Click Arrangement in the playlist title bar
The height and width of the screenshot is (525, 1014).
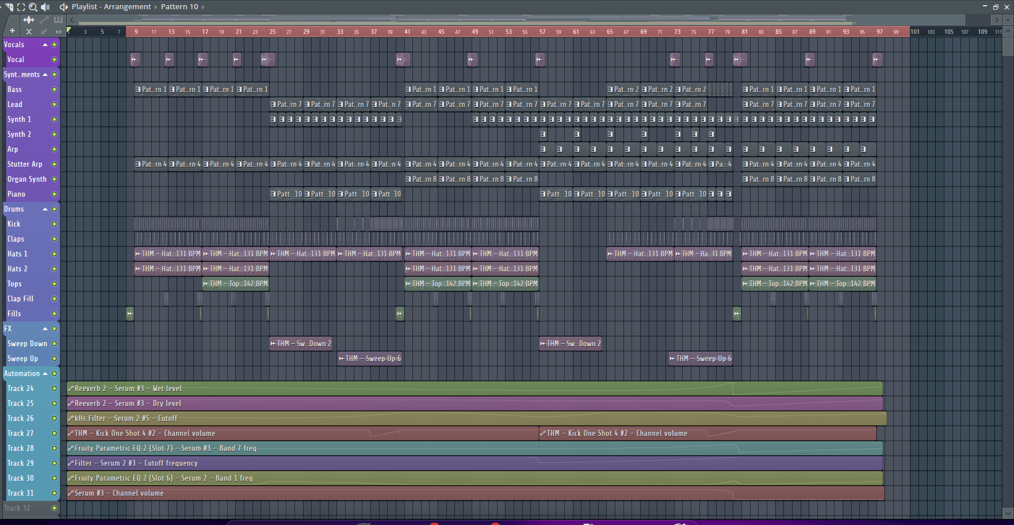(127, 6)
